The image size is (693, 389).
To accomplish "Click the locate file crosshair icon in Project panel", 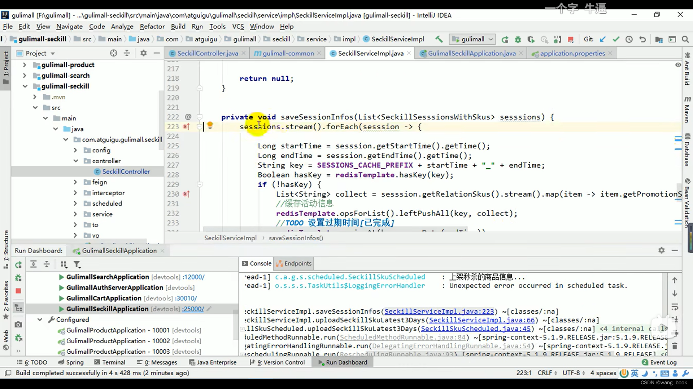I will [113, 53].
